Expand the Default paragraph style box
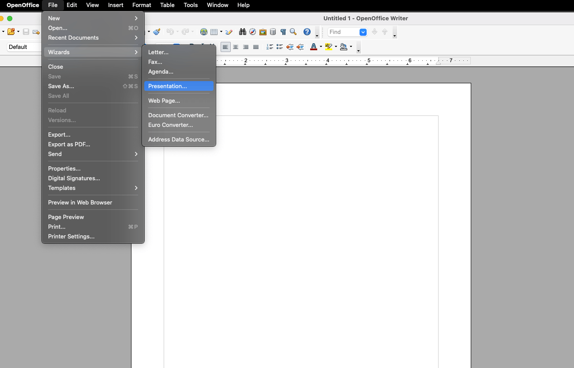 click(x=25, y=47)
